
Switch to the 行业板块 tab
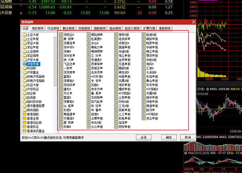pos(53,28)
